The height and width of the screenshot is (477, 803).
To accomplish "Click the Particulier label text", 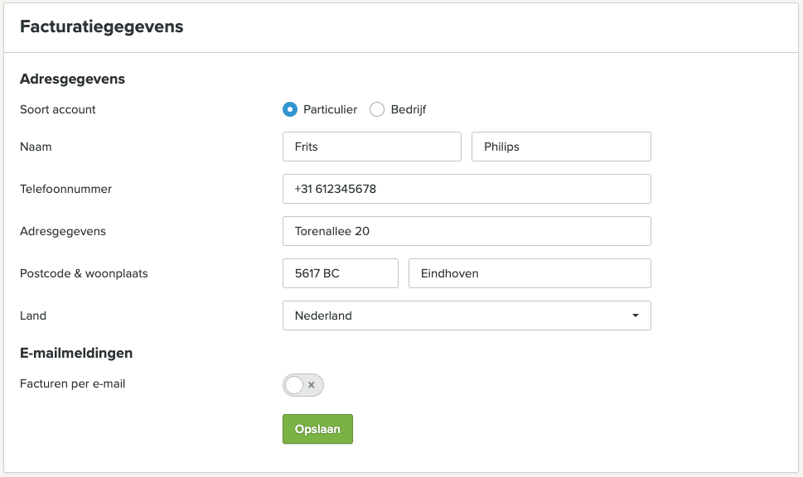I will (x=331, y=109).
